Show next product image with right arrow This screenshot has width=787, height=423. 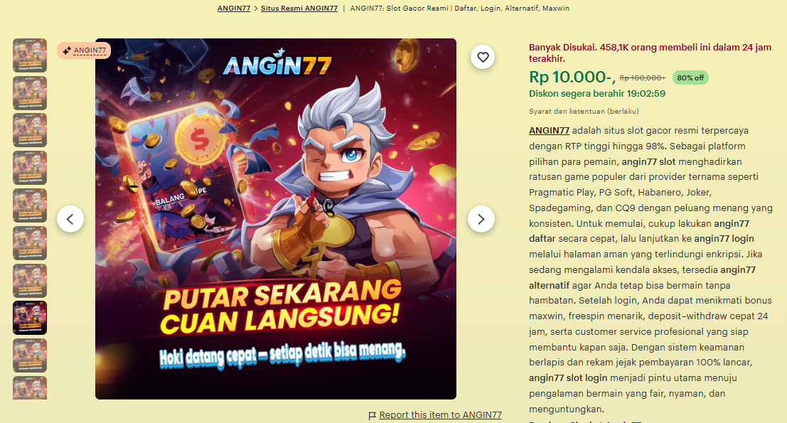pos(481,219)
